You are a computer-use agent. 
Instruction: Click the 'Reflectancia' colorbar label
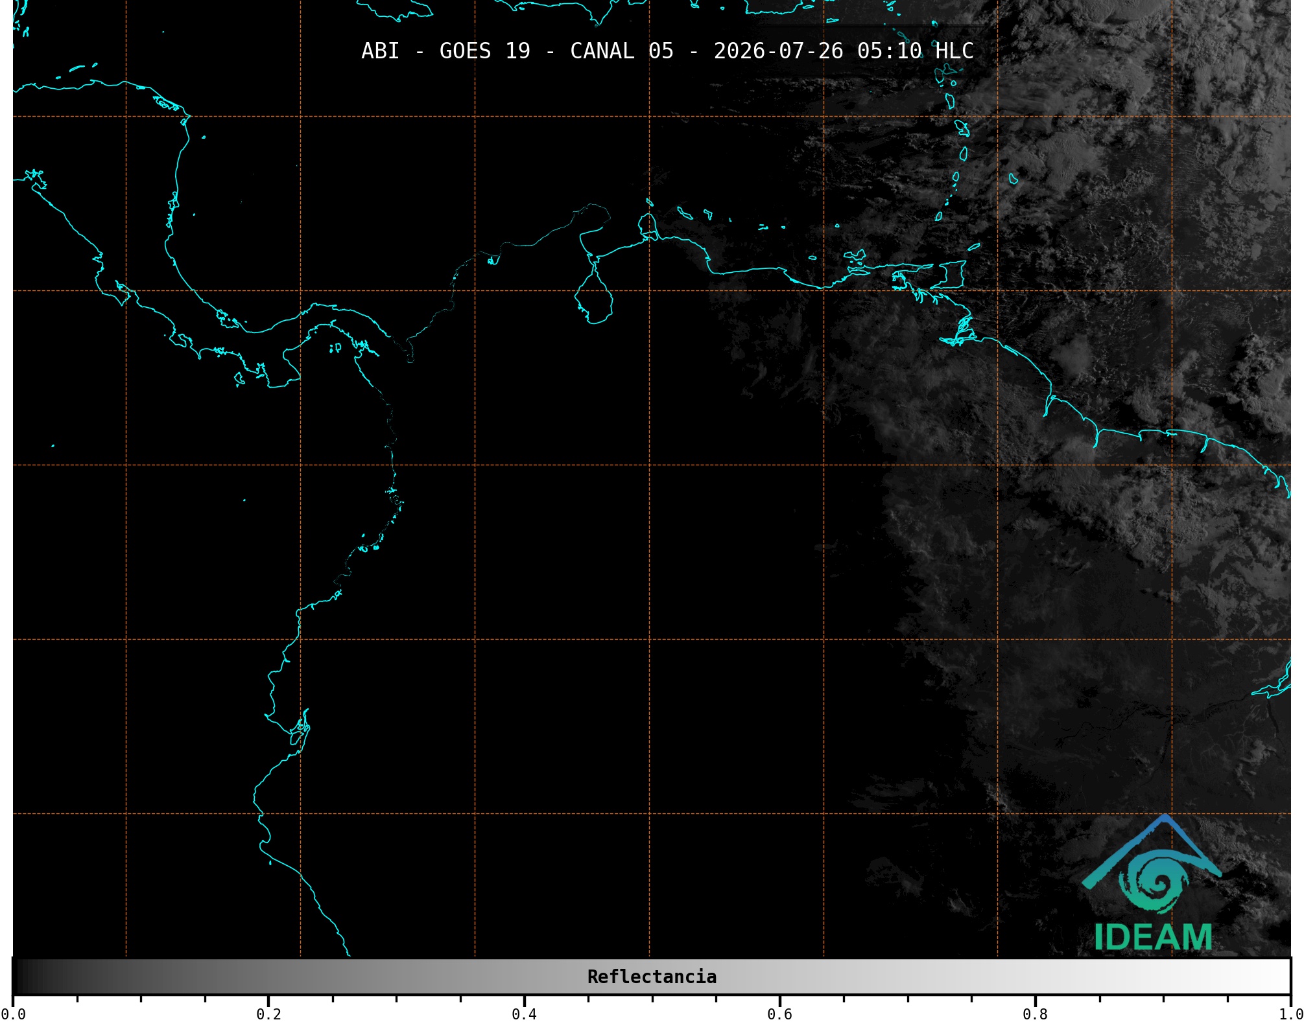[x=652, y=977]
